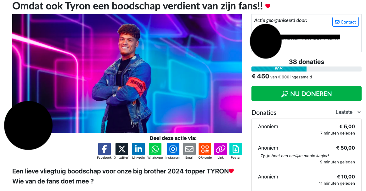
Task: Select the € 50,00 anonymous donation entry
Action: pyautogui.click(x=306, y=155)
